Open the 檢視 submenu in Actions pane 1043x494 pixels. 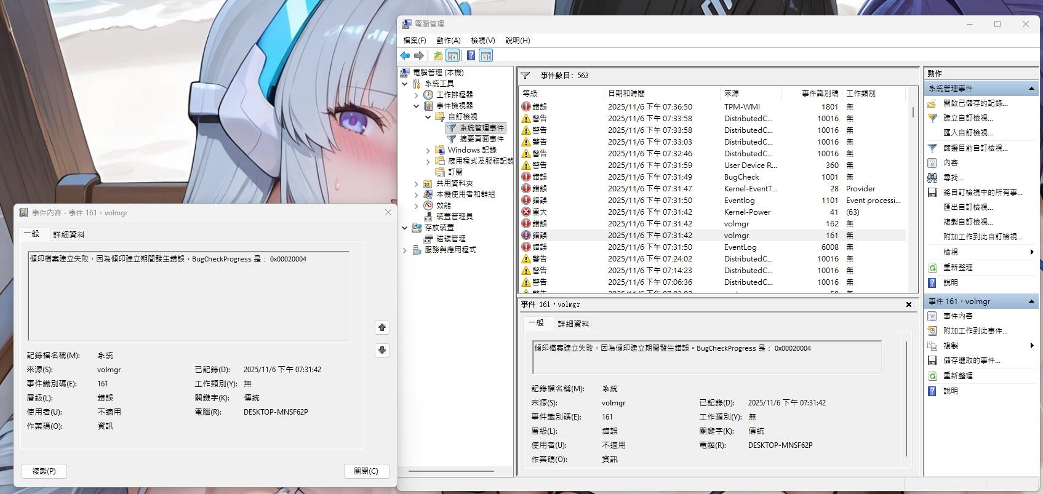point(981,252)
